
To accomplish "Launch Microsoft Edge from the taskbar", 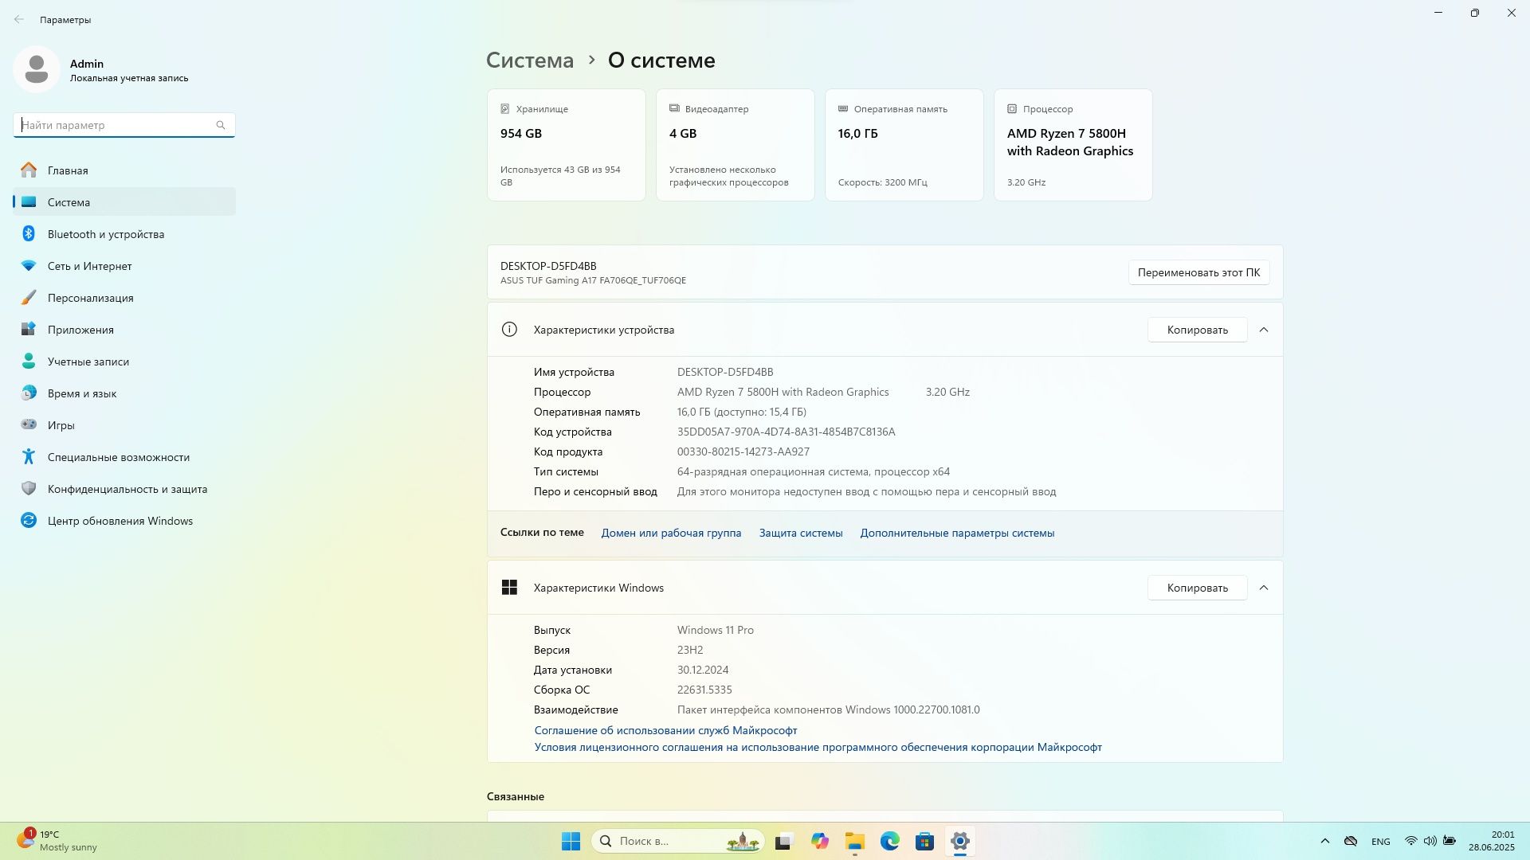I will click(889, 841).
